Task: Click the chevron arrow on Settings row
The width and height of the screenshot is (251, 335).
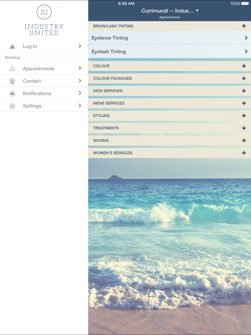Action: point(80,106)
